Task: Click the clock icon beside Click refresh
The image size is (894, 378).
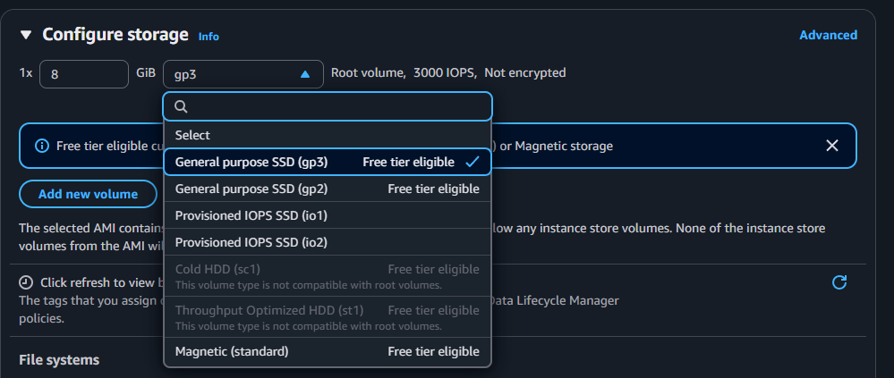Action: click(26, 282)
